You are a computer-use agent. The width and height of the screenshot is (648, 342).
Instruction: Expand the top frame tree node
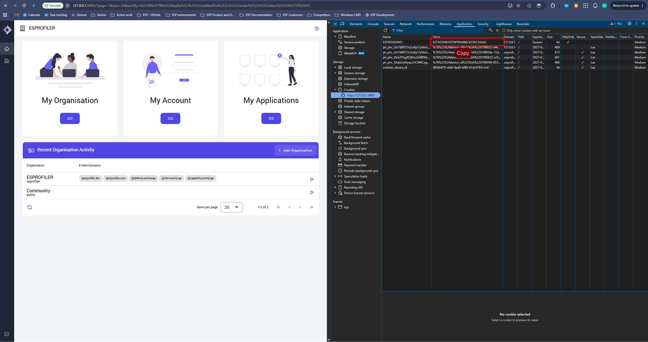tap(335, 207)
